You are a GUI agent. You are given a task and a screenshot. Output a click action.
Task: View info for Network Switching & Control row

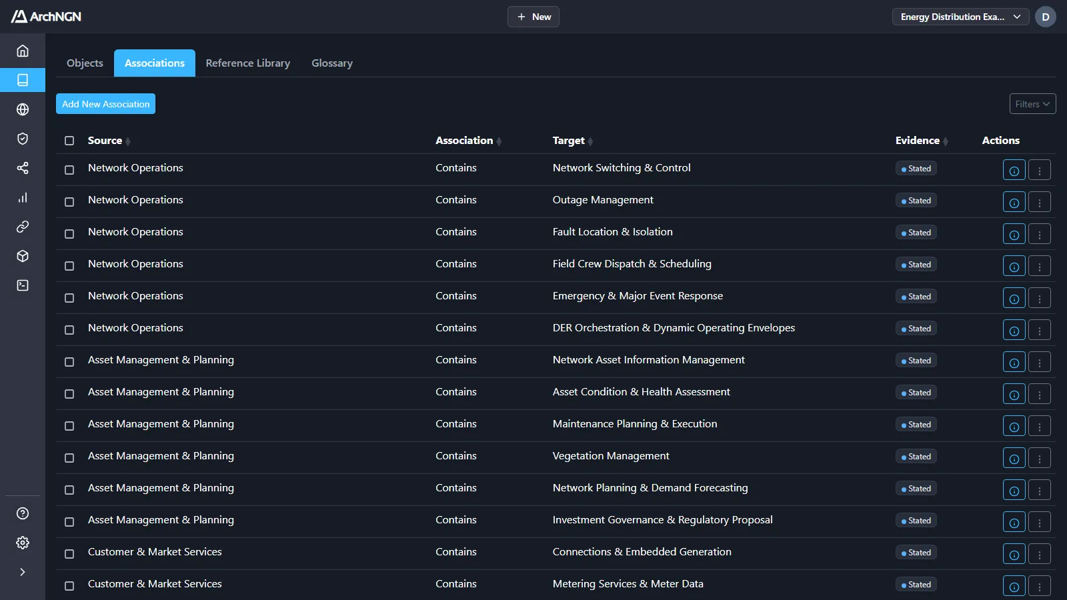pyautogui.click(x=1014, y=170)
